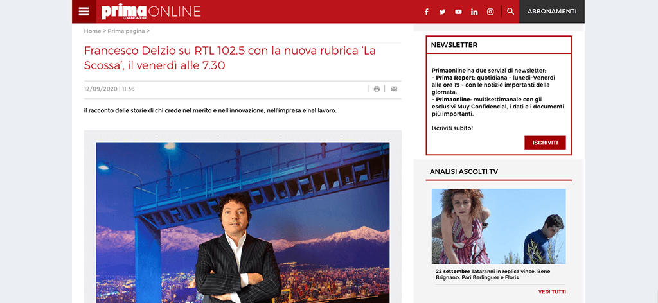Click the Newsletter section heading
This screenshot has height=303, width=658.
pyautogui.click(x=454, y=45)
